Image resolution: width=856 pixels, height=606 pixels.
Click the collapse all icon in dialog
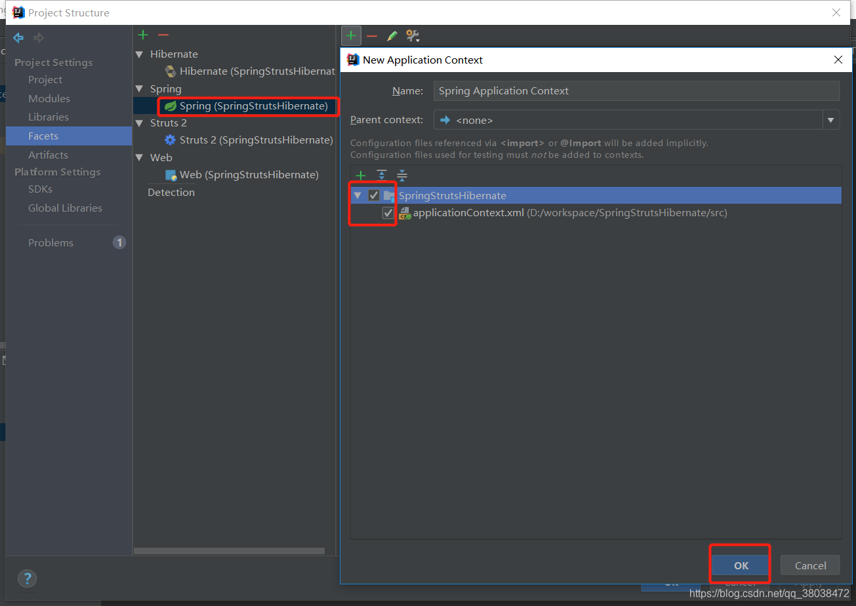[x=402, y=175]
